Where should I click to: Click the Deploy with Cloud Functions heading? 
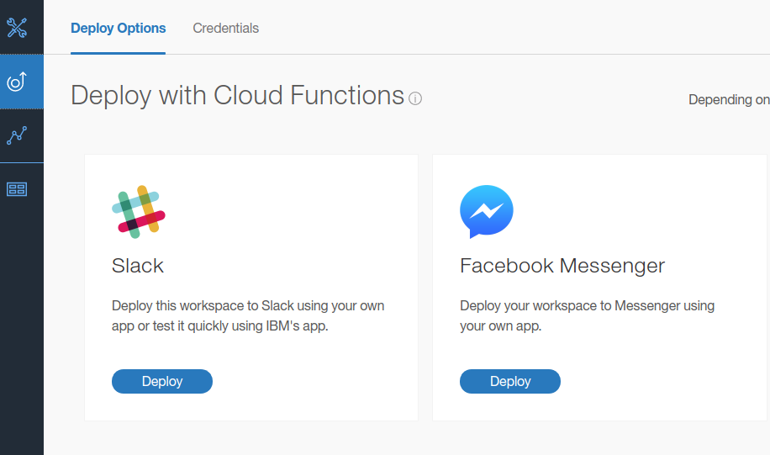click(x=238, y=95)
